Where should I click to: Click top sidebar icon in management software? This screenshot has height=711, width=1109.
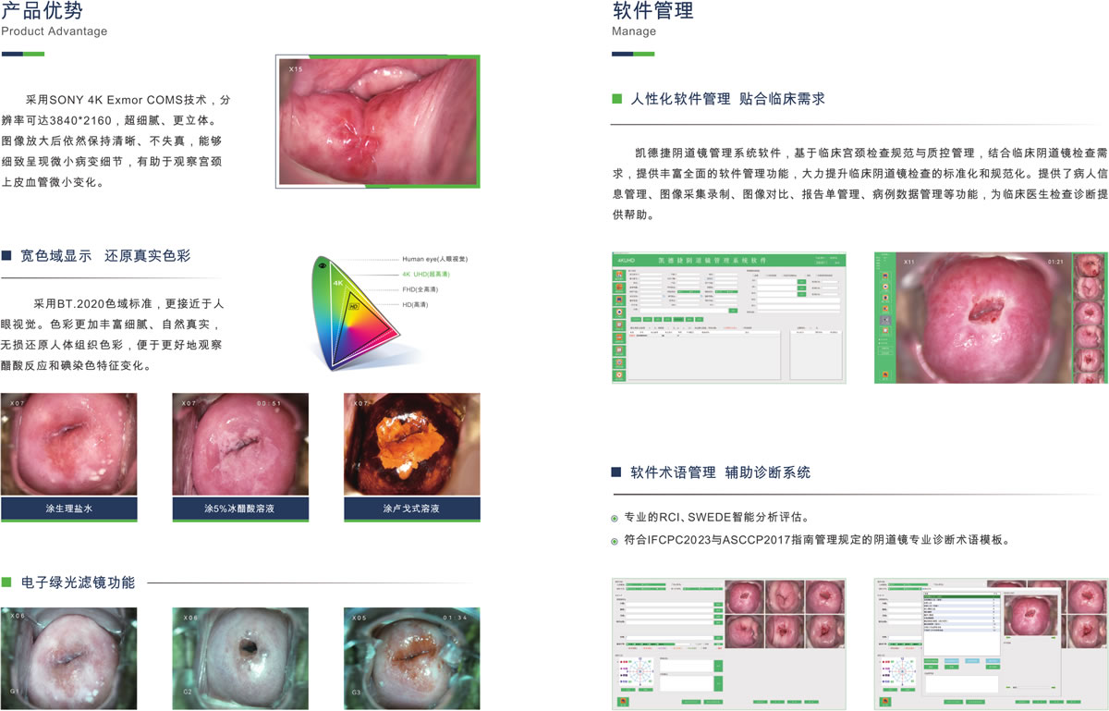point(618,275)
